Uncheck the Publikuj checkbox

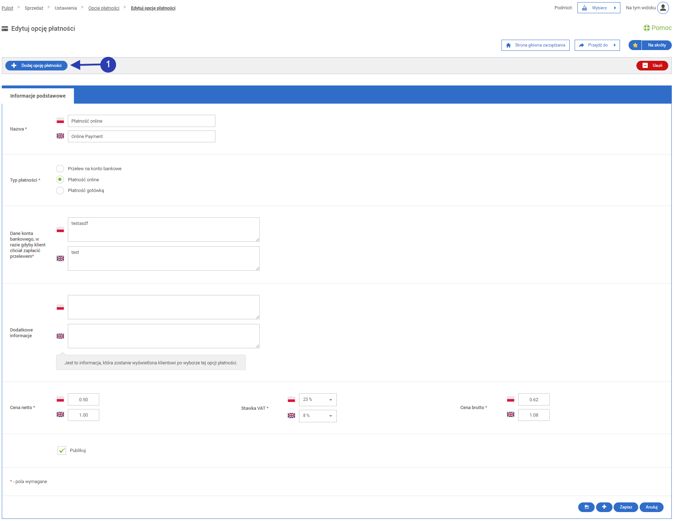click(62, 451)
